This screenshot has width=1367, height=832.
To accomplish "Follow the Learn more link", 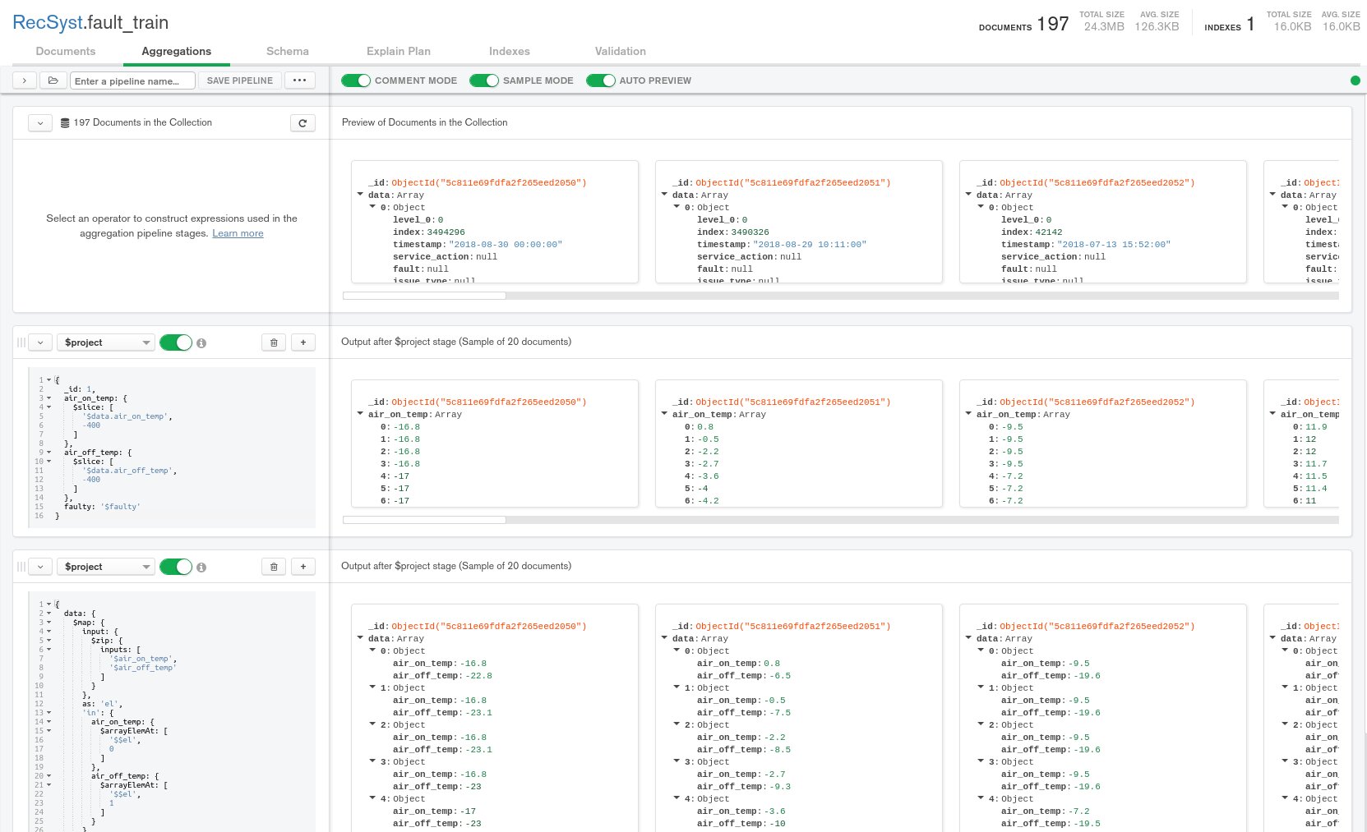I will click(238, 233).
